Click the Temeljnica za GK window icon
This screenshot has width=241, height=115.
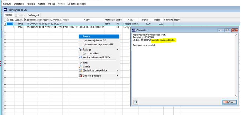5,10
